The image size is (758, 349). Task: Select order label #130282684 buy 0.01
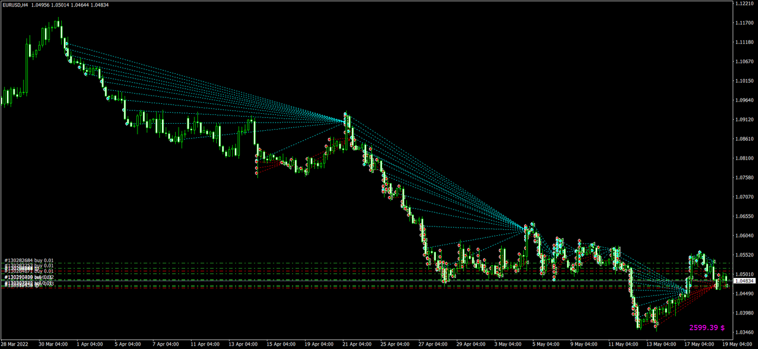tap(29, 260)
